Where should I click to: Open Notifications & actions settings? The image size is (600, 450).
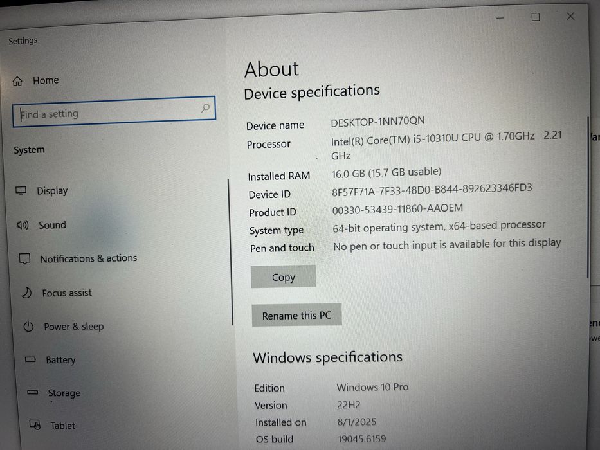click(89, 258)
